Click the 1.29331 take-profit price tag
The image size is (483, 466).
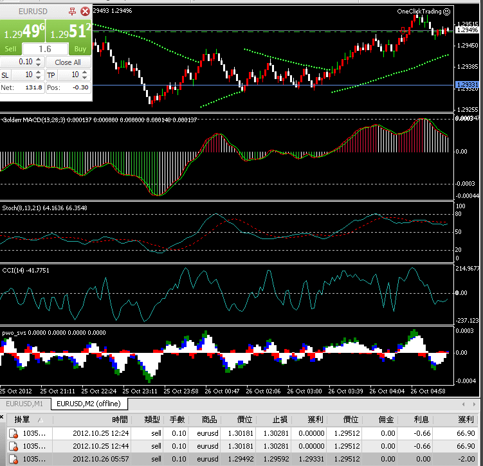[x=468, y=85]
